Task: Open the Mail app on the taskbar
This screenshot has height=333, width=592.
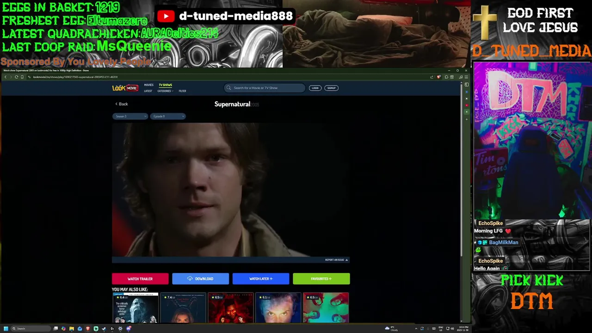Action: pyautogui.click(x=80, y=328)
